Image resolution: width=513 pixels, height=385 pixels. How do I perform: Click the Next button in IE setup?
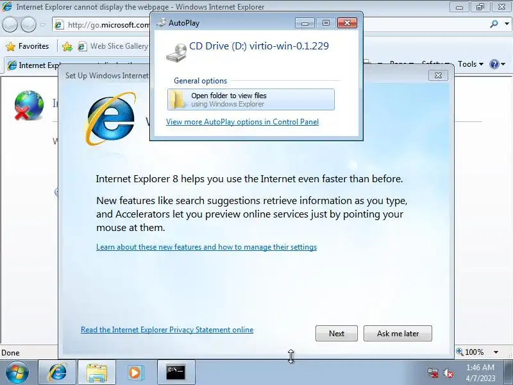[336, 333]
